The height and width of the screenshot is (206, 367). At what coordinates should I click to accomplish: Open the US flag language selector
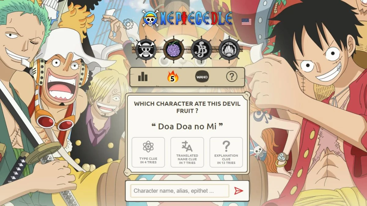point(247,22)
